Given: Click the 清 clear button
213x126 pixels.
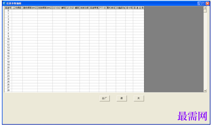Looking at the screenshot, I should click(122, 98).
